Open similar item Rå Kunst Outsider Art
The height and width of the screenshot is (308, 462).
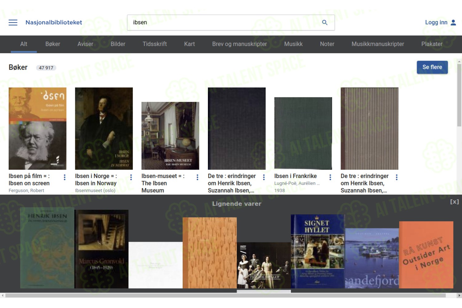426,255
